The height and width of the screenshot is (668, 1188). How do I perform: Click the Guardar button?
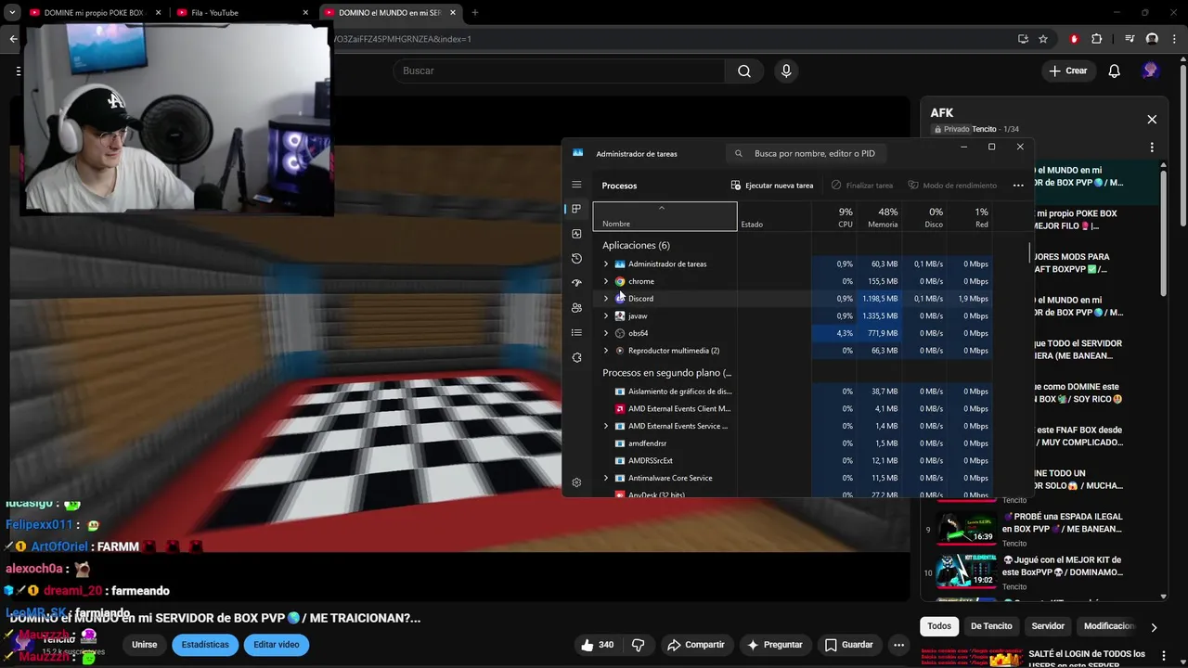(x=849, y=645)
